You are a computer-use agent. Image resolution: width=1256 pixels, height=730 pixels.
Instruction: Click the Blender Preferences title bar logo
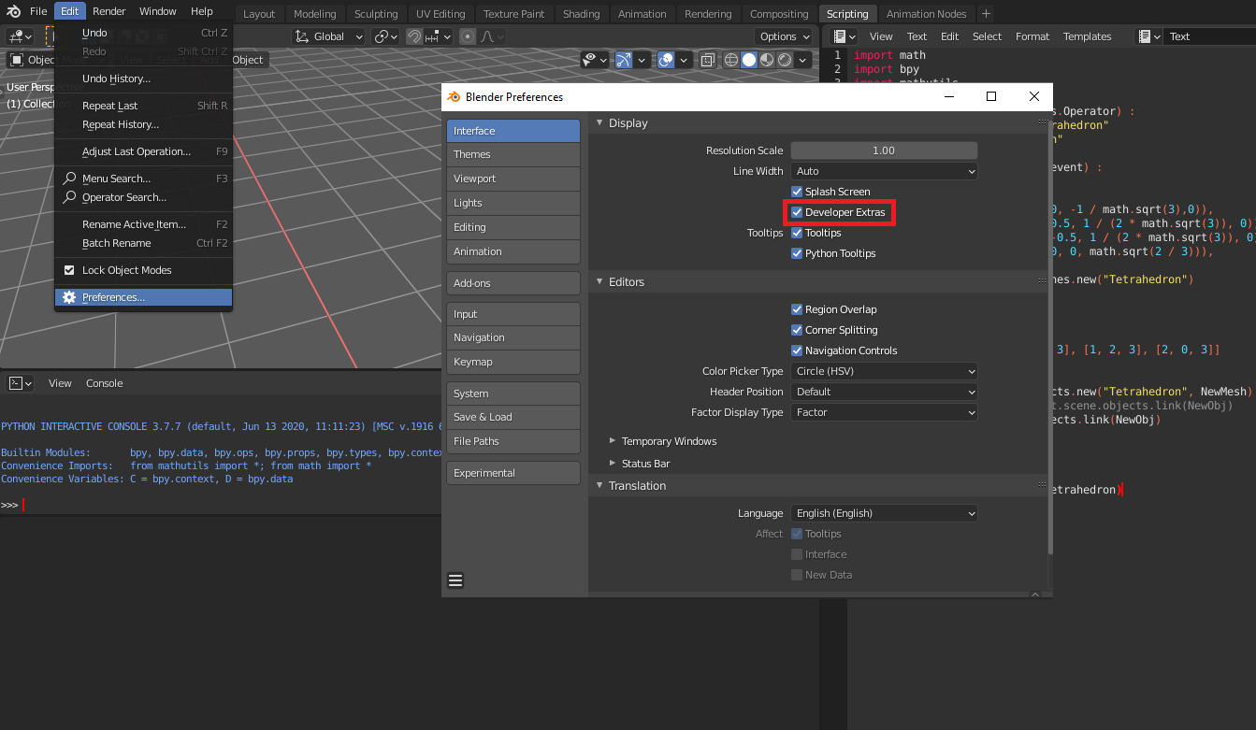coord(455,96)
